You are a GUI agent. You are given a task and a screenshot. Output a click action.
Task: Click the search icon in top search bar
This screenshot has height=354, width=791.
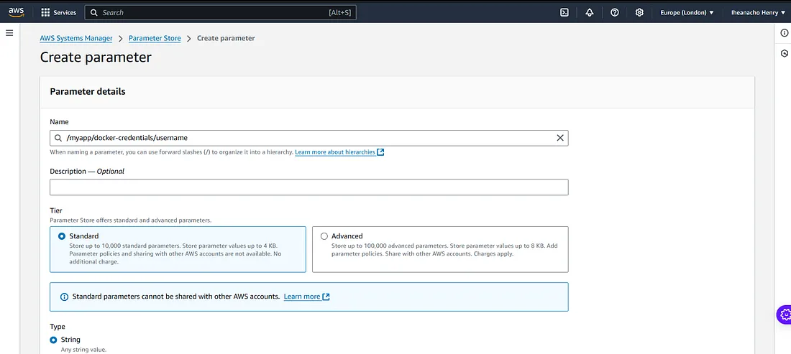click(x=93, y=13)
